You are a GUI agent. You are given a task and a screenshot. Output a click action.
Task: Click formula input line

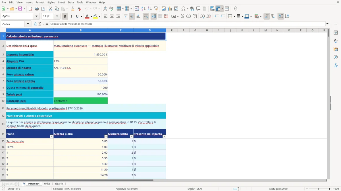(x=187, y=24)
